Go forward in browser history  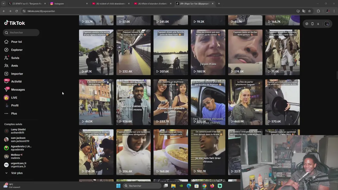pos(10,11)
